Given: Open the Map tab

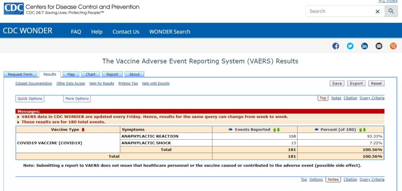Looking at the screenshot, I should (71, 74).
